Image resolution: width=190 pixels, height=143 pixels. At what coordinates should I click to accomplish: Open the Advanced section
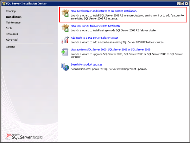12,40
